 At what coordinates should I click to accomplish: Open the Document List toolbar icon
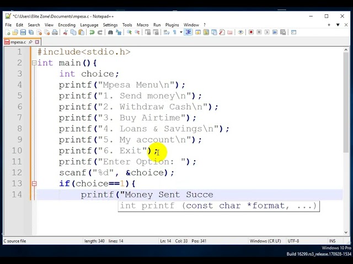tap(214, 32)
